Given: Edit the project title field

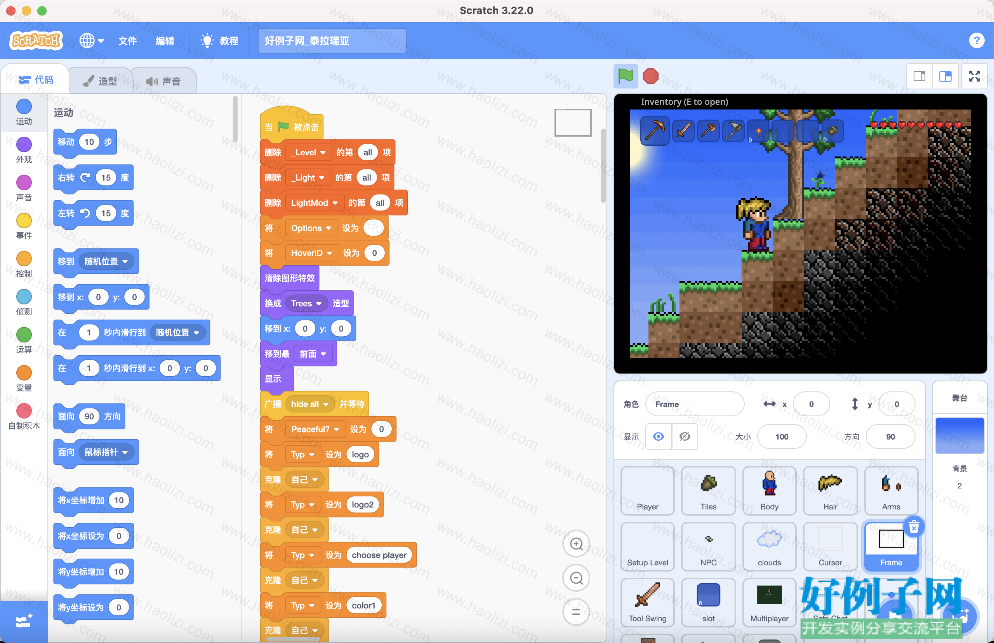Looking at the screenshot, I should tap(332, 40).
